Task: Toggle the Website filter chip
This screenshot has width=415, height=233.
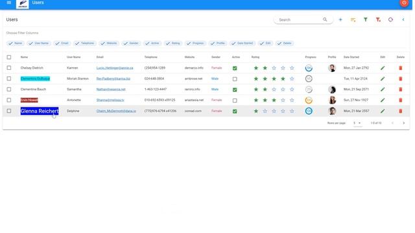Action: [109, 43]
